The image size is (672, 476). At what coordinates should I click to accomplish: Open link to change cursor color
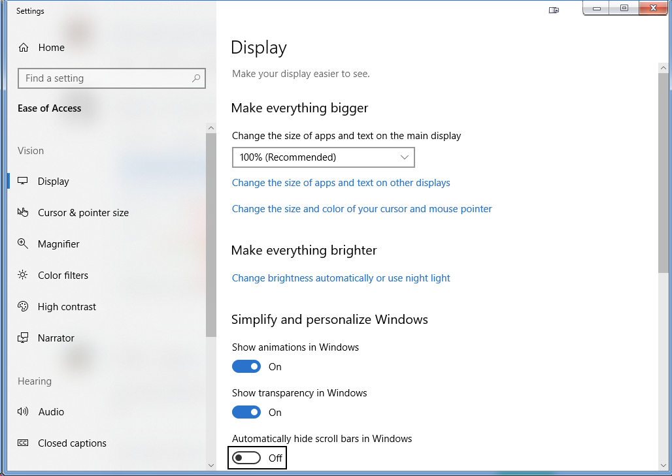(361, 209)
